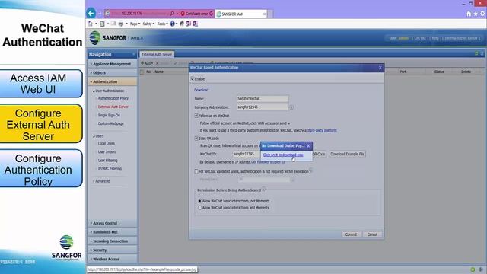The image size is (487, 274).
Task: Click 'Click on it to download now' link
Action: (283, 155)
